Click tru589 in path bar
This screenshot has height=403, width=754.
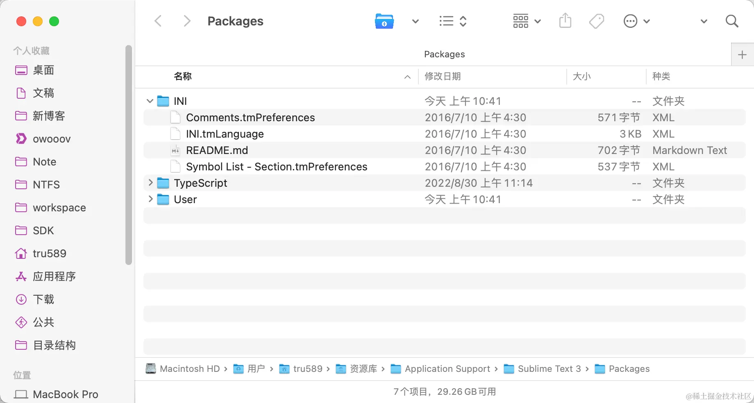[301, 369]
